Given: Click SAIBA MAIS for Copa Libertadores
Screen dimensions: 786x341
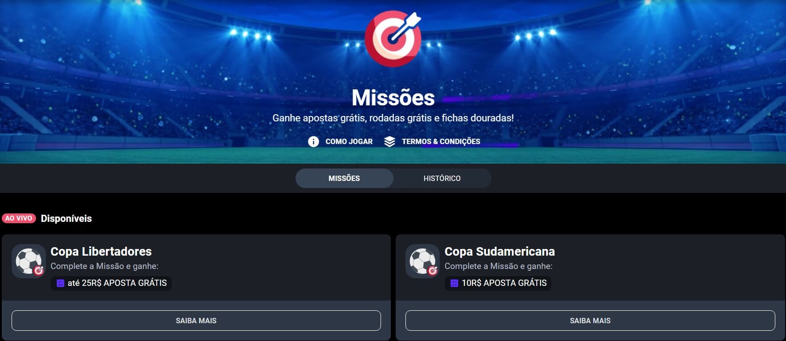Looking at the screenshot, I should (196, 321).
